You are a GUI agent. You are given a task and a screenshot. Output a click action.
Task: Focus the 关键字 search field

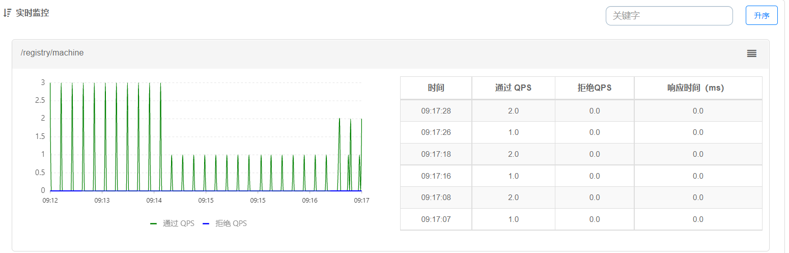click(669, 16)
